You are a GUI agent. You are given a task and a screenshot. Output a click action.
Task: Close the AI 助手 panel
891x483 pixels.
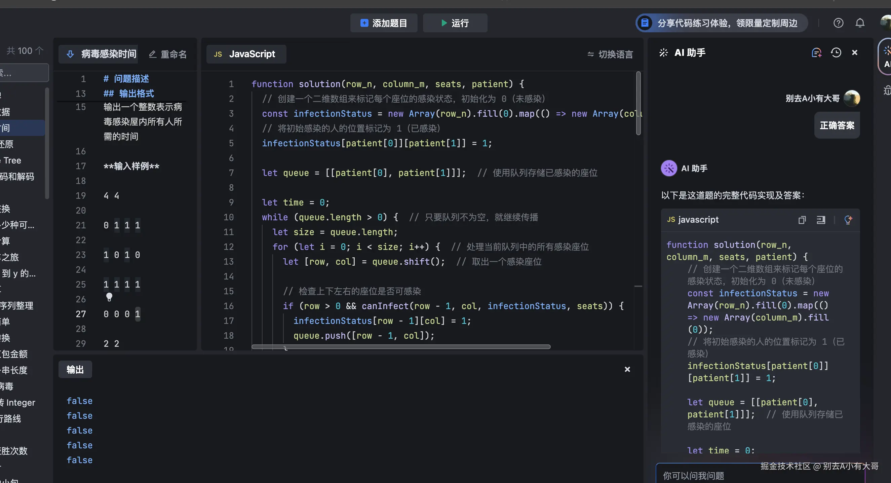tap(855, 52)
